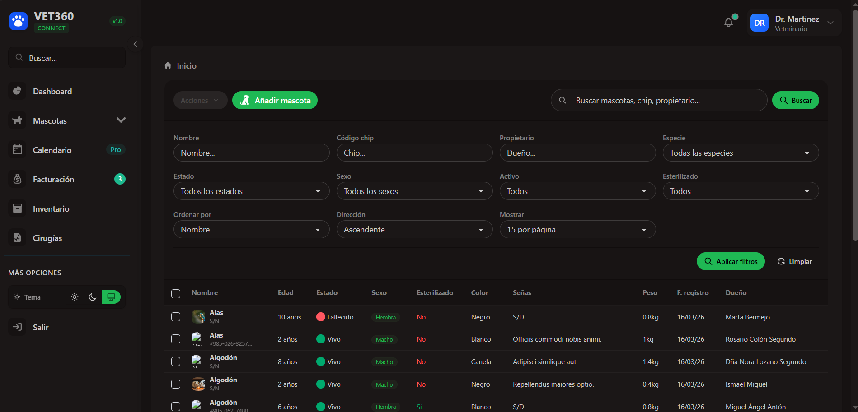Image resolution: width=858 pixels, height=412 pixels.
Task: Toggle the select-all checkbox in table header
Action: (176, 294)
